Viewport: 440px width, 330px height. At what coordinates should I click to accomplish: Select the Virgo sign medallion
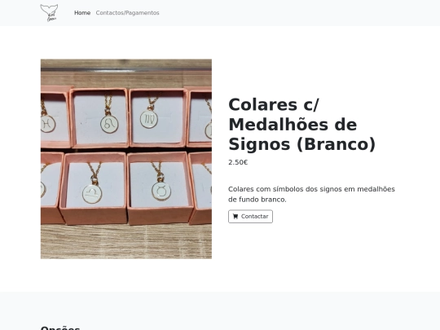click(x=149, y=119)
